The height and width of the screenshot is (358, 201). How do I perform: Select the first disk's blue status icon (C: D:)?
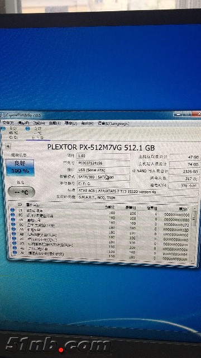click(x=3, y=129)
